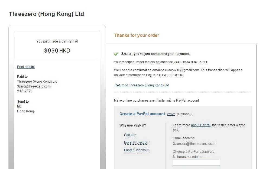269x169 pixels.
Task: Select merchant number 23709693
Action: click(x=25, y=91)
